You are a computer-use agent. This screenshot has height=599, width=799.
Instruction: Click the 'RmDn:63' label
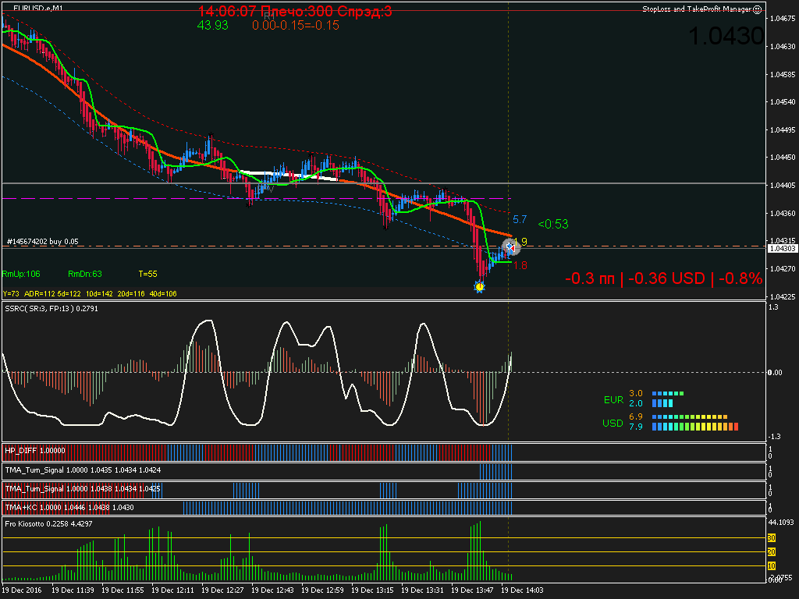(84, 274)
